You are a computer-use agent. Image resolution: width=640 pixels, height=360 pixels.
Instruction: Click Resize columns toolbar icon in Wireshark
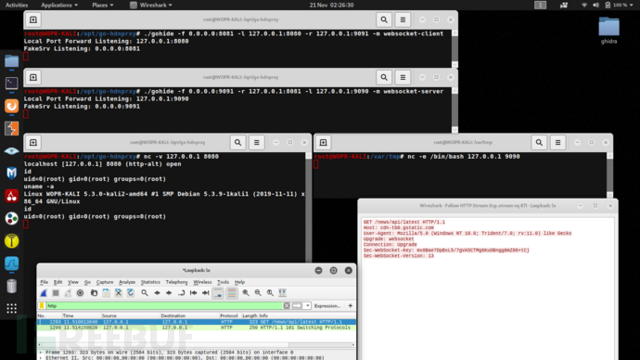coord(283,293)
